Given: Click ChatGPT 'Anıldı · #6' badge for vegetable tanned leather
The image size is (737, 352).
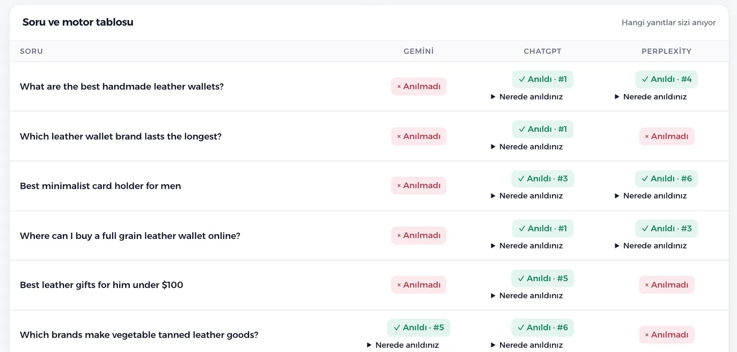Looking at the screenshot, I should click(543, 328).
